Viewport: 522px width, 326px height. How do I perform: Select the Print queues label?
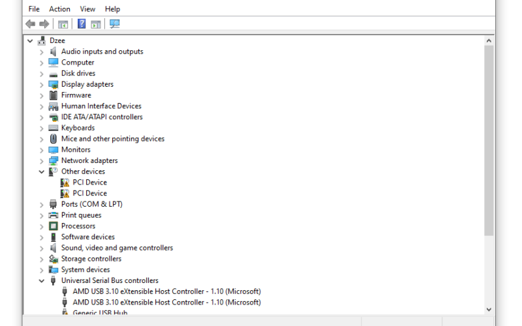pos(81,215)
